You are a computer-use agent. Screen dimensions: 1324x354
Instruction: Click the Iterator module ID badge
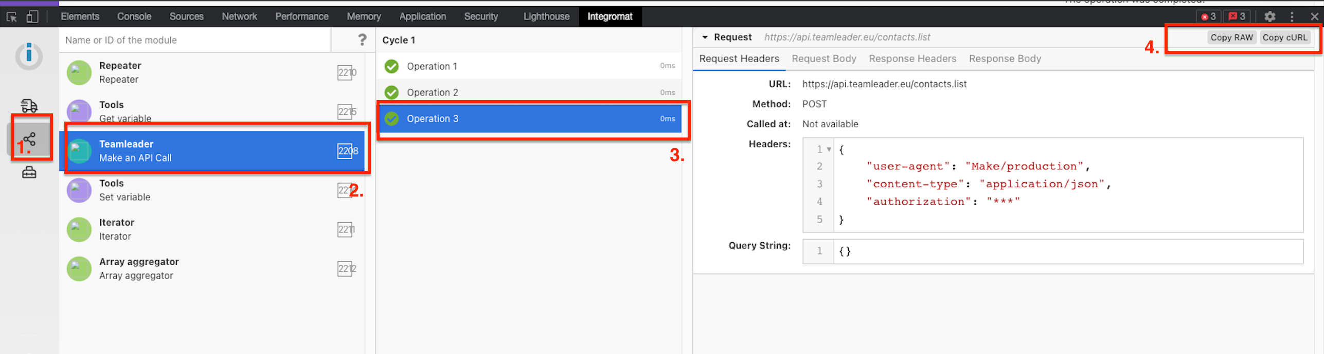[x=347, y=229]
